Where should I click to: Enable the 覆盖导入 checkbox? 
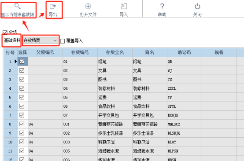63,41
